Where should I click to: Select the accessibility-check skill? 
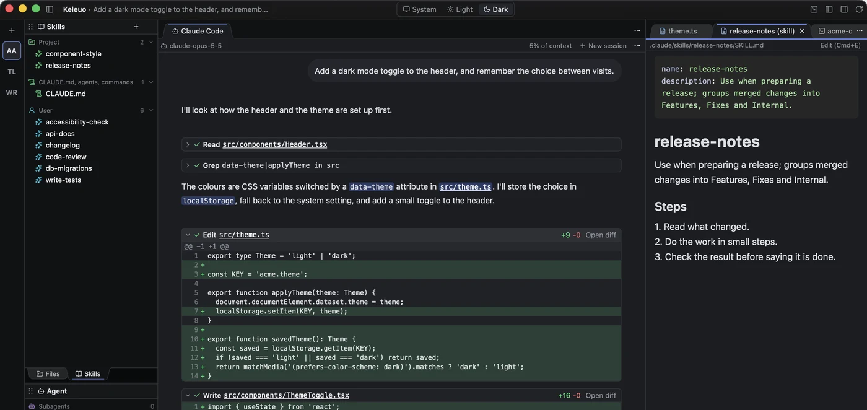[x=77, y=122]
